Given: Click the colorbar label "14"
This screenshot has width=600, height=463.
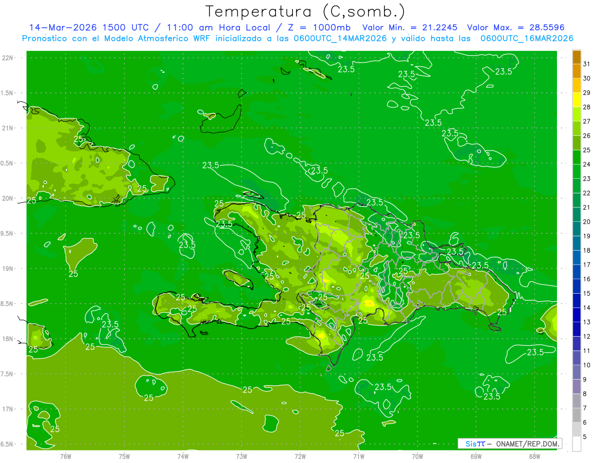Looking at the screenshot, I should tap(587, 308).
